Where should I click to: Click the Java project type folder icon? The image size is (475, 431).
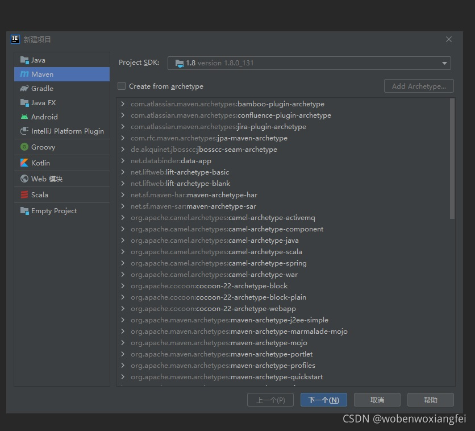tap(24, 60)
